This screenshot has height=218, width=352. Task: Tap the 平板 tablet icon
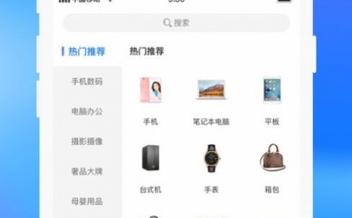pos(272,90)
